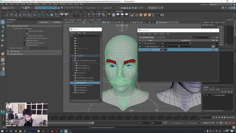Click the Outliner vertical scrollbar
This screenshot has width=236, height=133.
point(101,68)
